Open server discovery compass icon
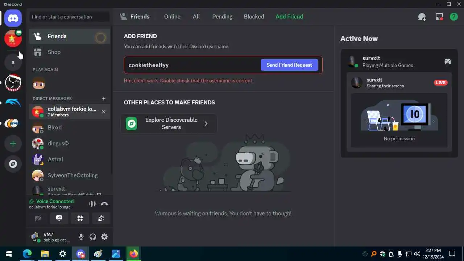 (x=13, y=164)
